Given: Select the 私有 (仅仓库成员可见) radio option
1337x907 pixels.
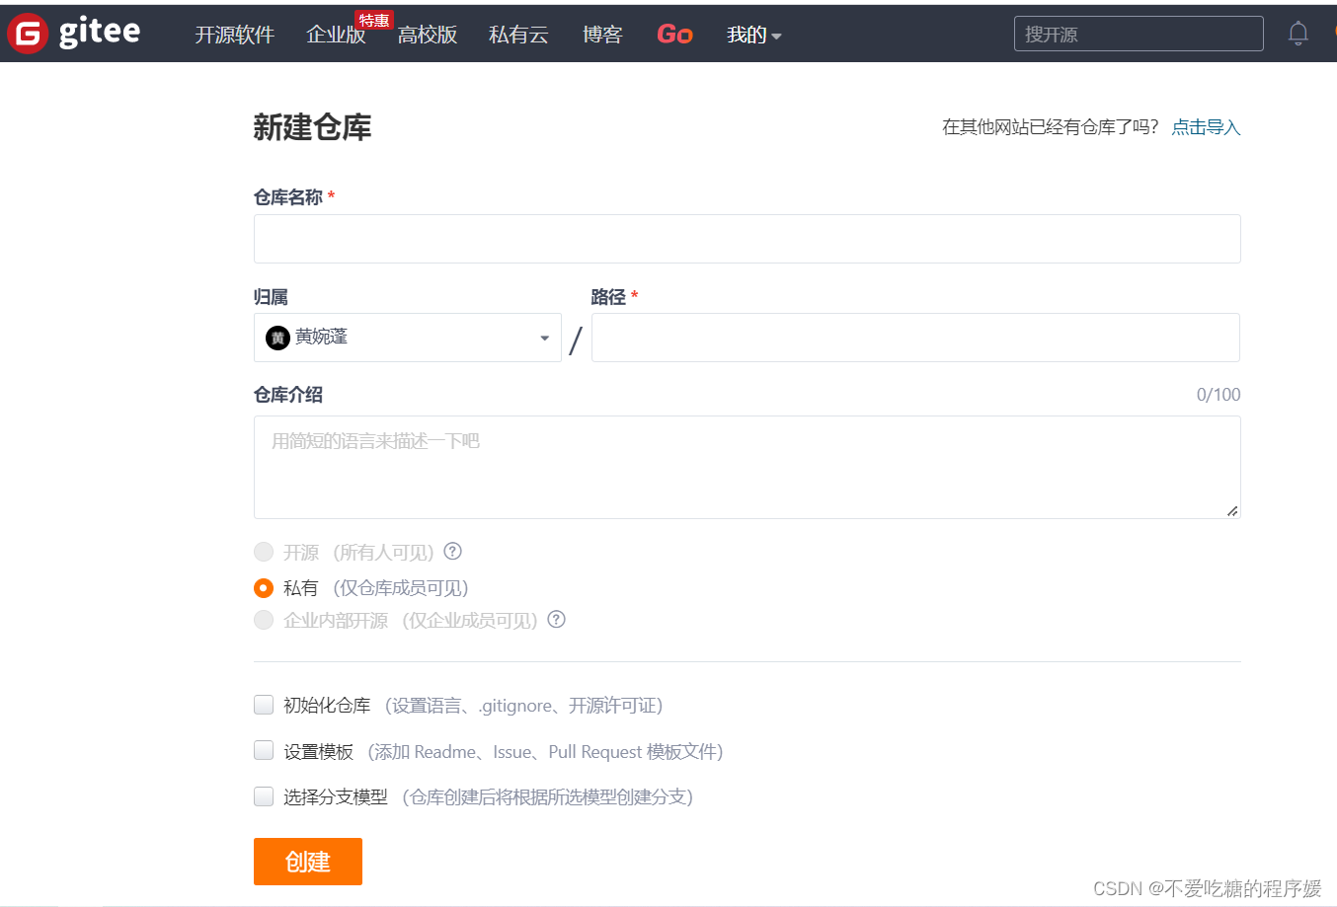Looking at the screenshot, I should [x=264, y=587].
